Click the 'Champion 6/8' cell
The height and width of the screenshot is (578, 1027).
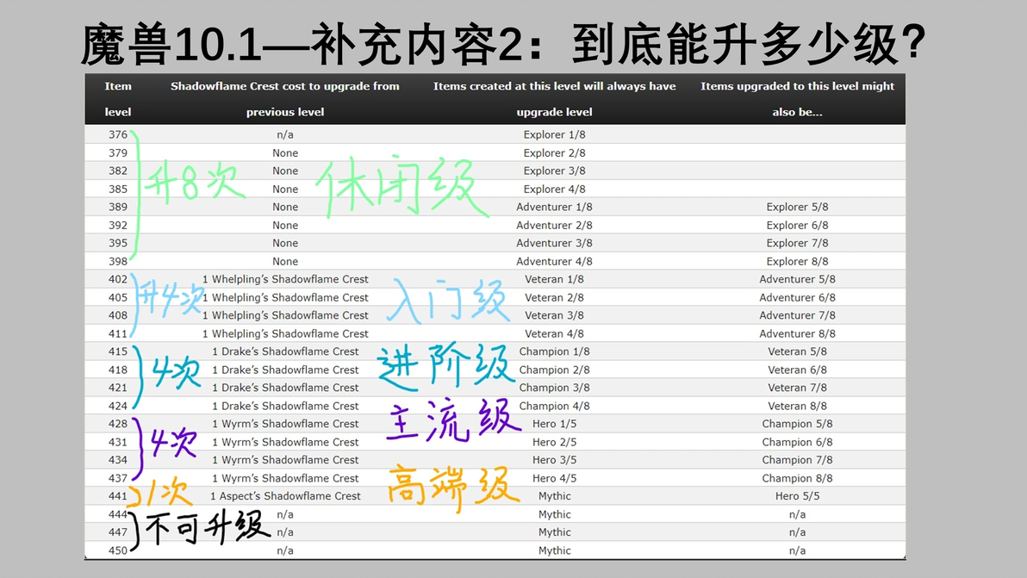797,443
